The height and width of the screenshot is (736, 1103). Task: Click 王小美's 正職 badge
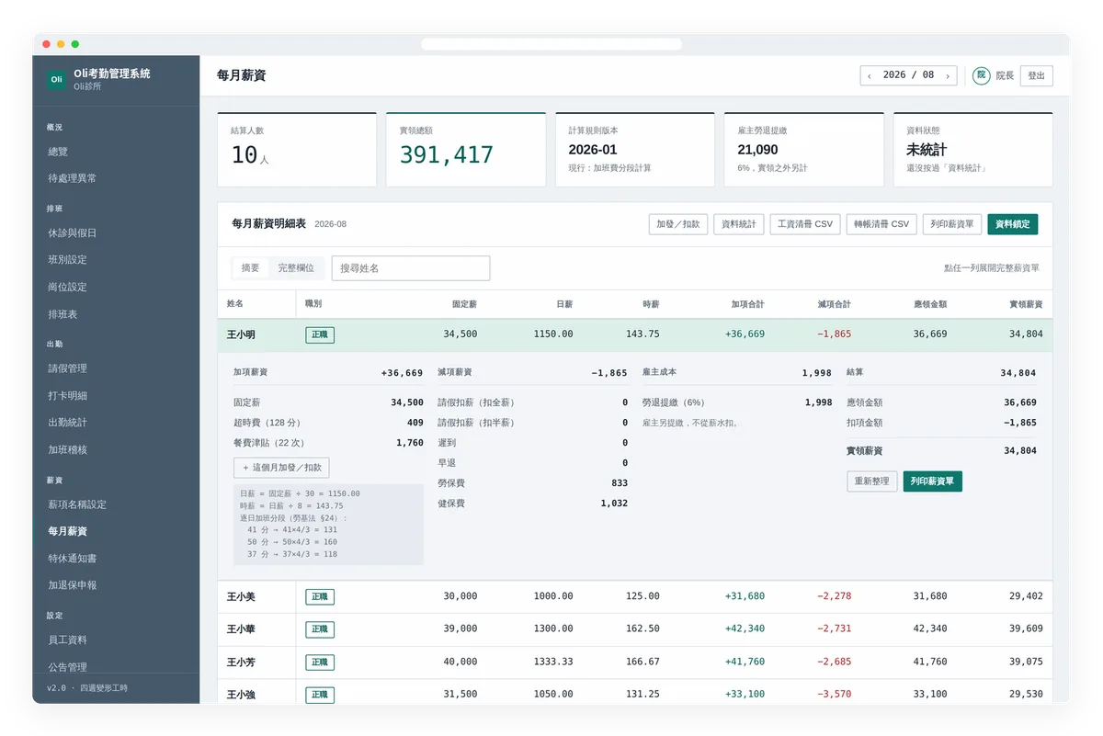[x=320, y=597]
